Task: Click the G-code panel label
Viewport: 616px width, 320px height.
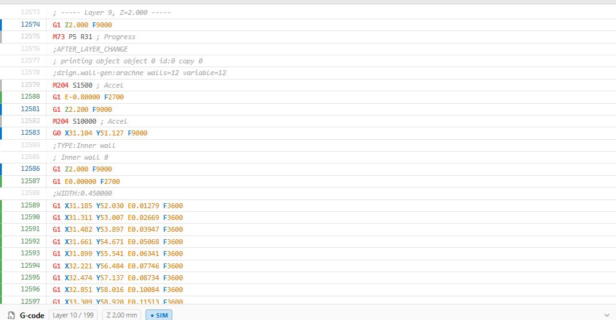Action: [x=32, y=315]
